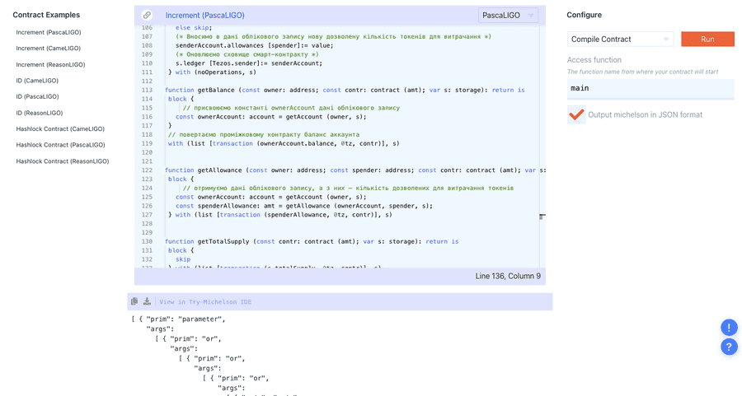Open View in Try-Michelson IDE link
This screenshot has width=742, height=396.
point(205,302)
